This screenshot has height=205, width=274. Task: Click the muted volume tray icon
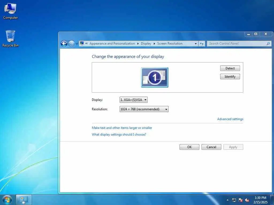click(x=247, y=200)
